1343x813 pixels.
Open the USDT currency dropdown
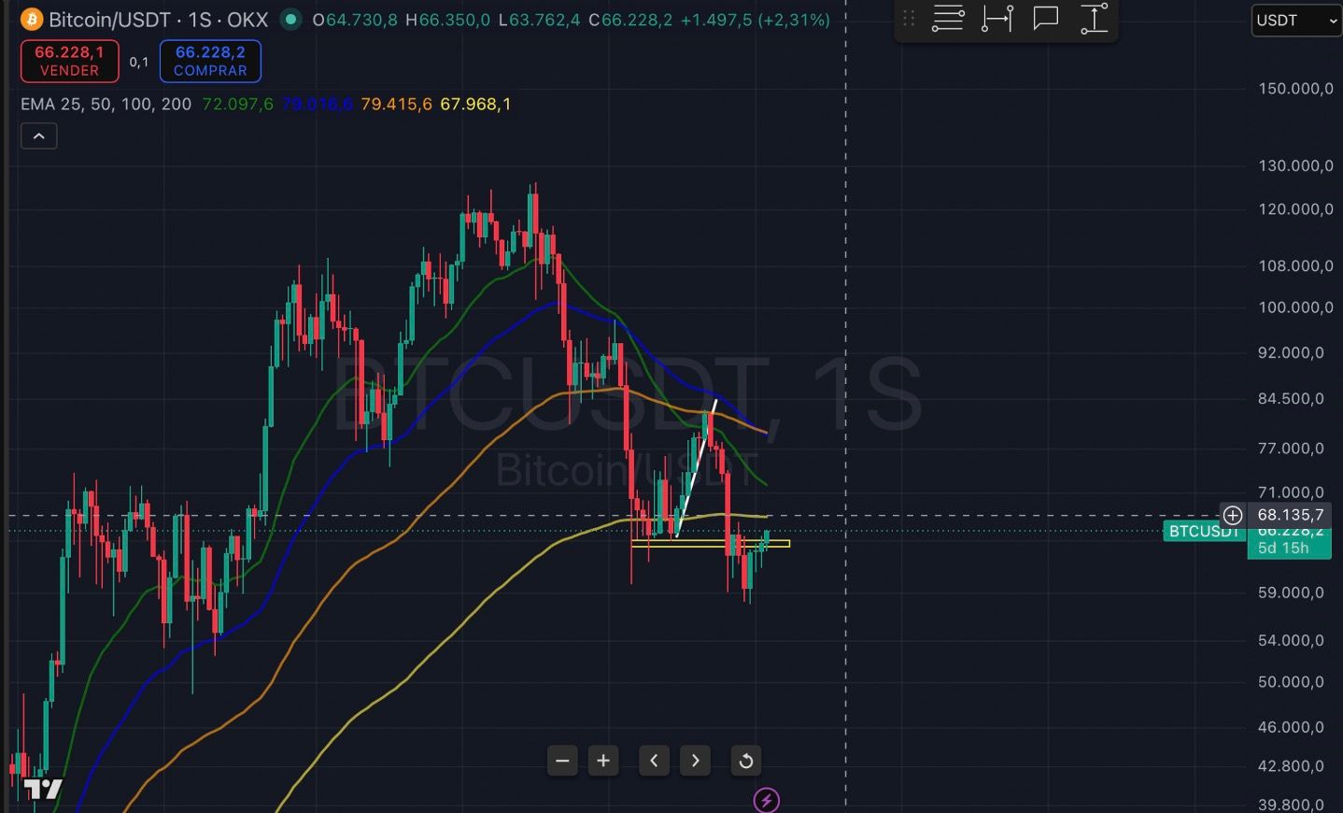click(x=1296, y=20)
